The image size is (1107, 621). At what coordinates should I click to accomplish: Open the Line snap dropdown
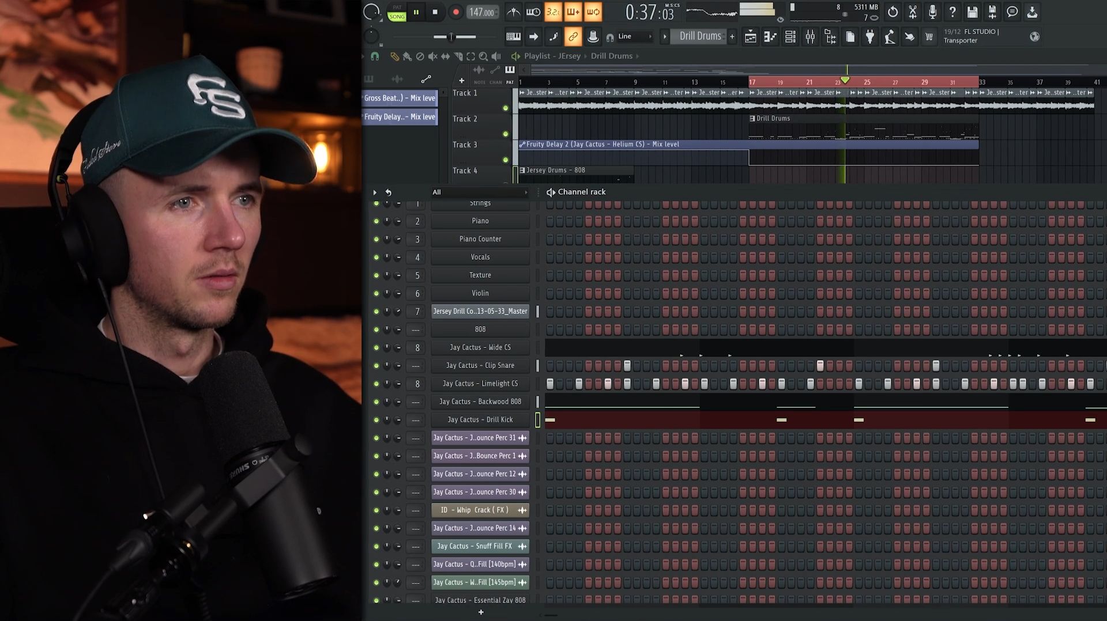point(634,36)
